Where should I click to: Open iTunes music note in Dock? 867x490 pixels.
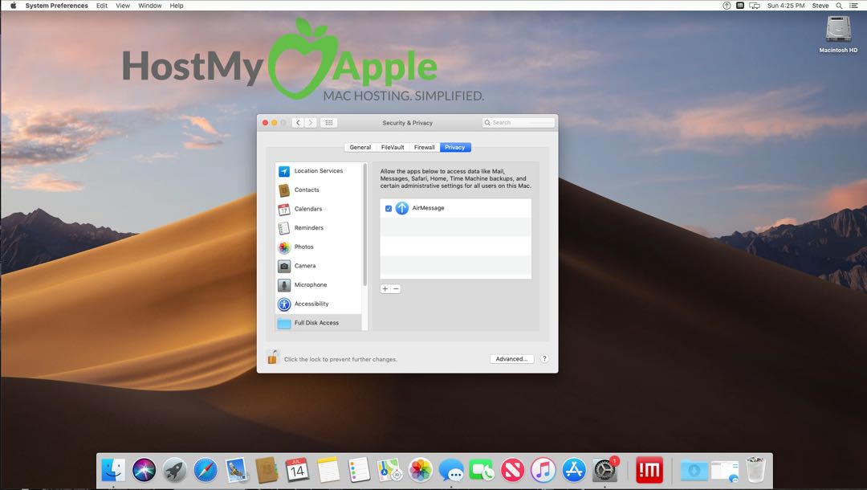tap(543, 470)
